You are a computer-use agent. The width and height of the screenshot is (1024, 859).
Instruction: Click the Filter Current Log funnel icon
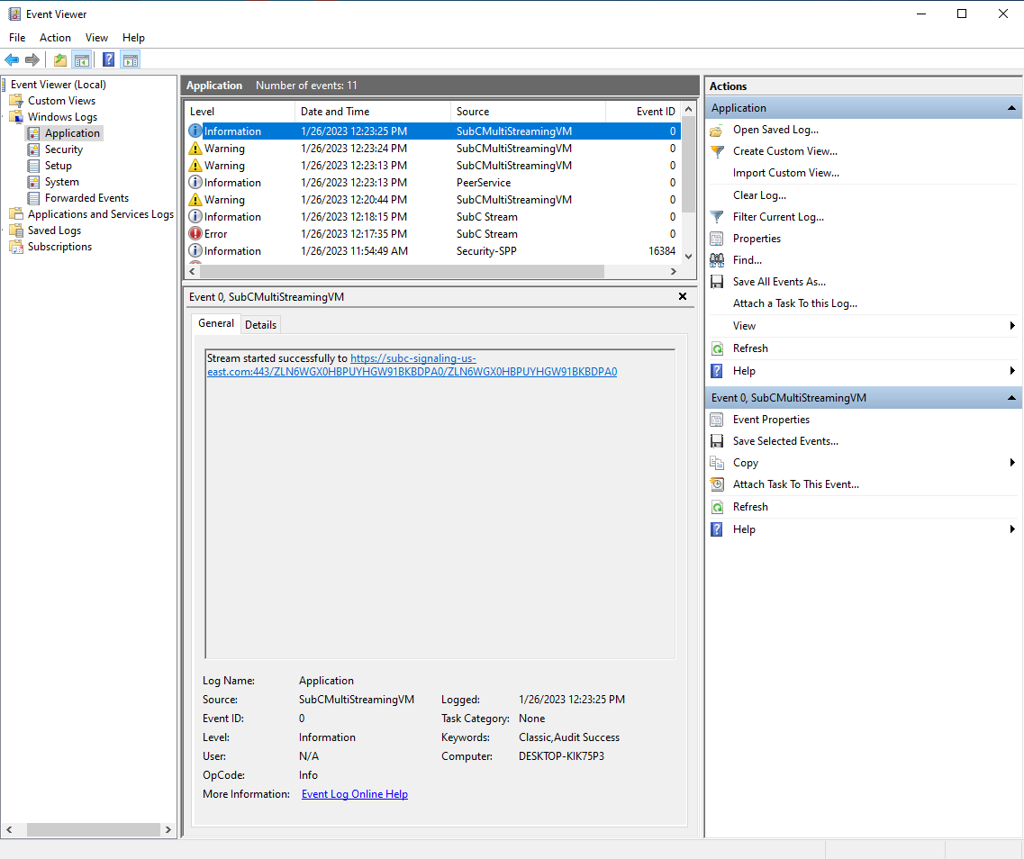tap(717, 217)
